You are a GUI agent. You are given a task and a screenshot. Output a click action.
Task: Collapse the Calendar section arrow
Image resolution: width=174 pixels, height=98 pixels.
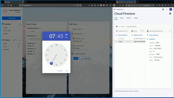coord(20,24)
